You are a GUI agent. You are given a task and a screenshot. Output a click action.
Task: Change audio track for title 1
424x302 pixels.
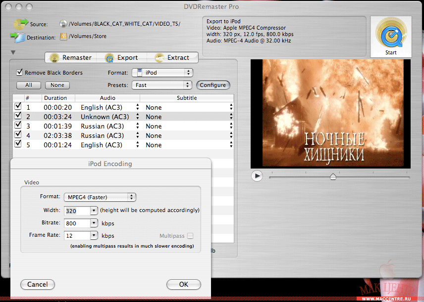[x=138, y=107]
